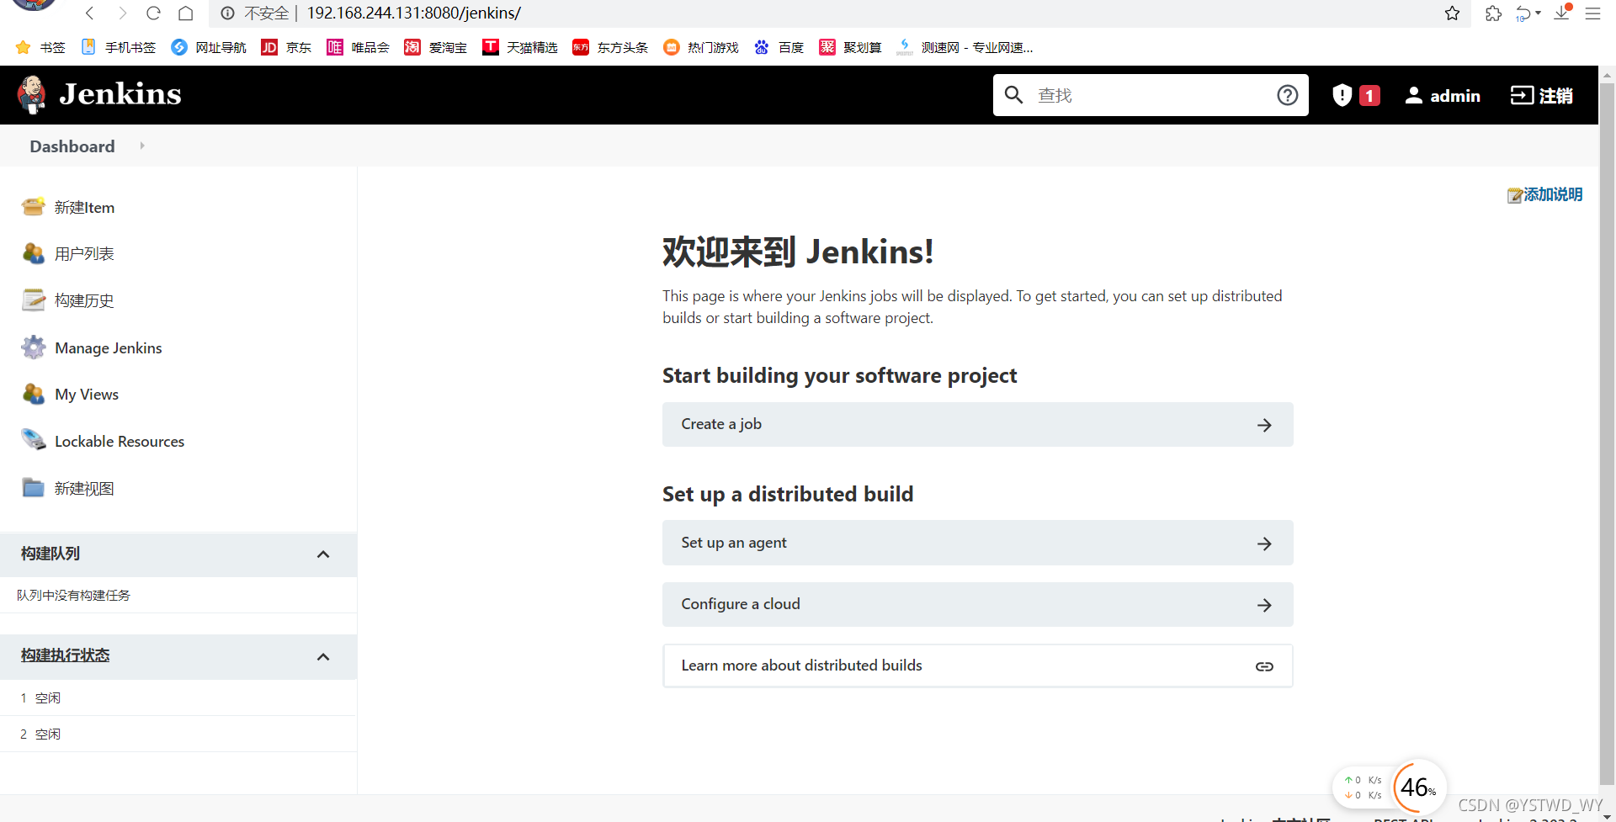Open Lockable Resources menu entry

tap(120, 441)
